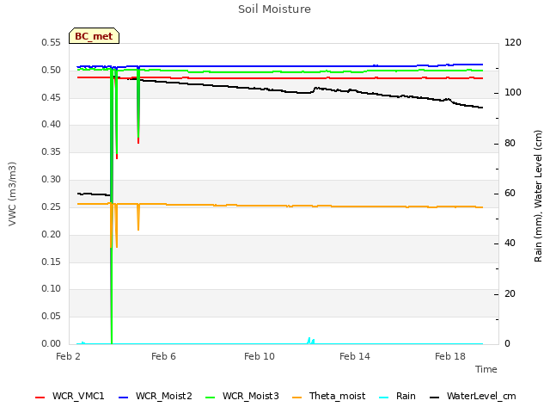
Task: Click the 0.15 left axis value
Action: tap(51, 262)
